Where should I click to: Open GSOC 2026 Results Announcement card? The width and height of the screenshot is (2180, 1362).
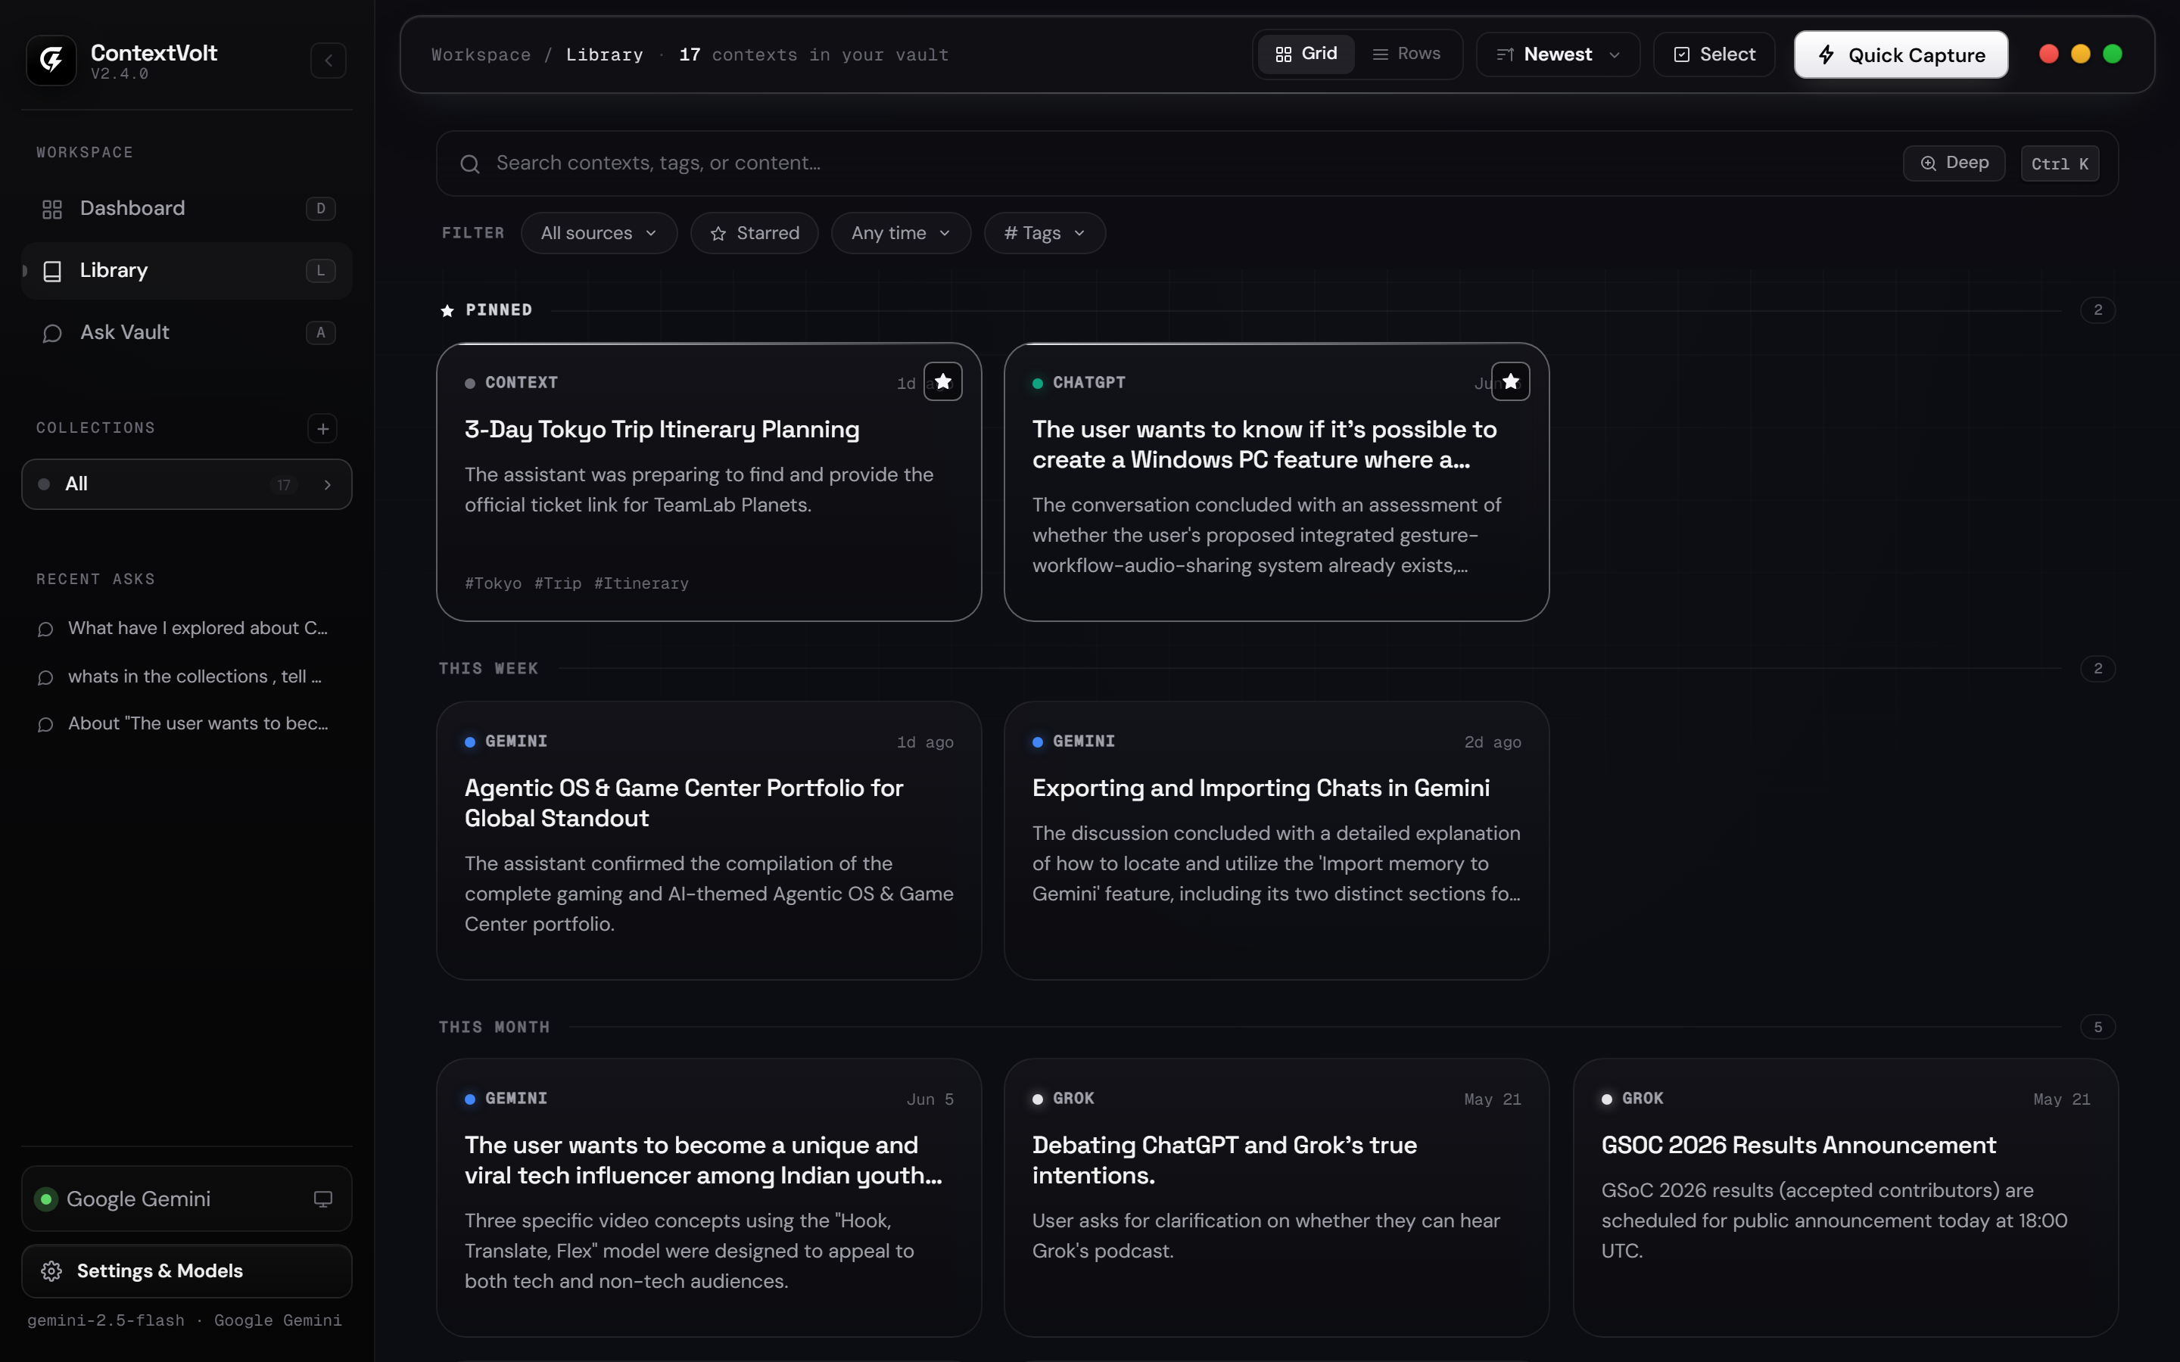point(1845,1198)
